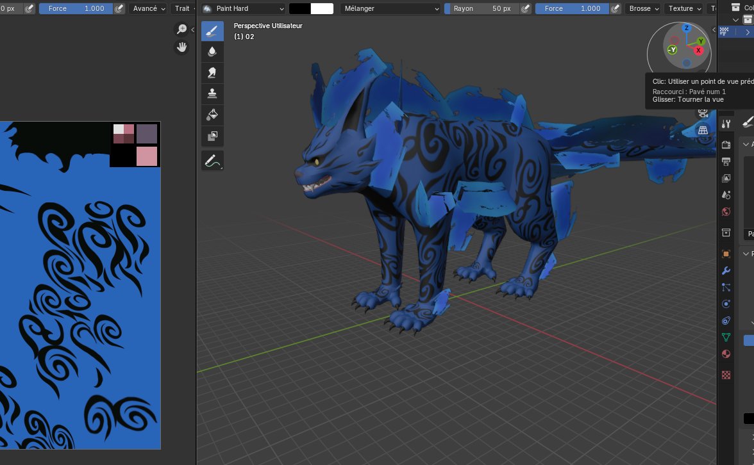Viewport: 754px width, 465px height.
Task: Toggle the image editor sidebar arrow
Action: click(193, 29)
